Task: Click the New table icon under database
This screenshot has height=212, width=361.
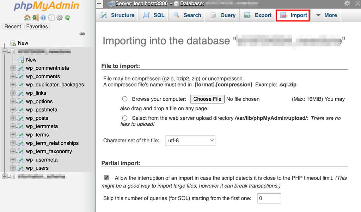Action: click(21, 60)
